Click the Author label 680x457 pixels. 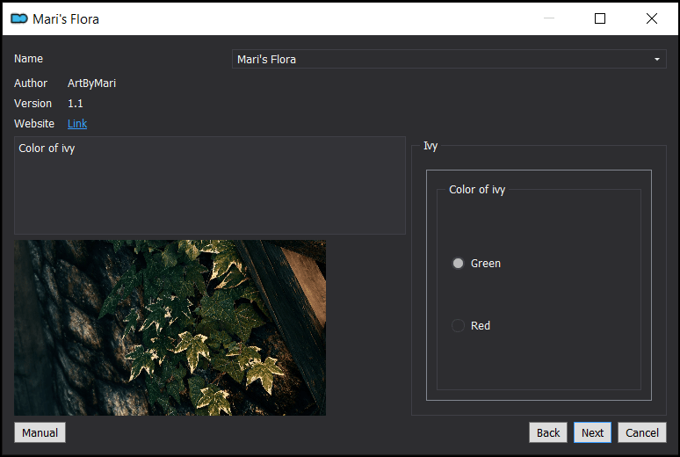coord(31,83)
